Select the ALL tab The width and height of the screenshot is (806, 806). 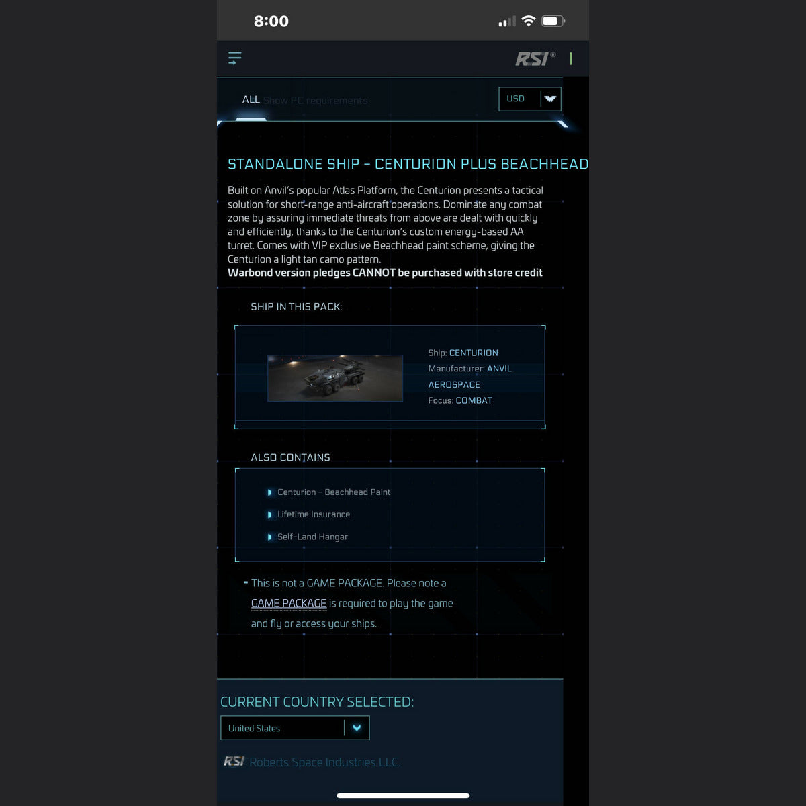(251, 99)
